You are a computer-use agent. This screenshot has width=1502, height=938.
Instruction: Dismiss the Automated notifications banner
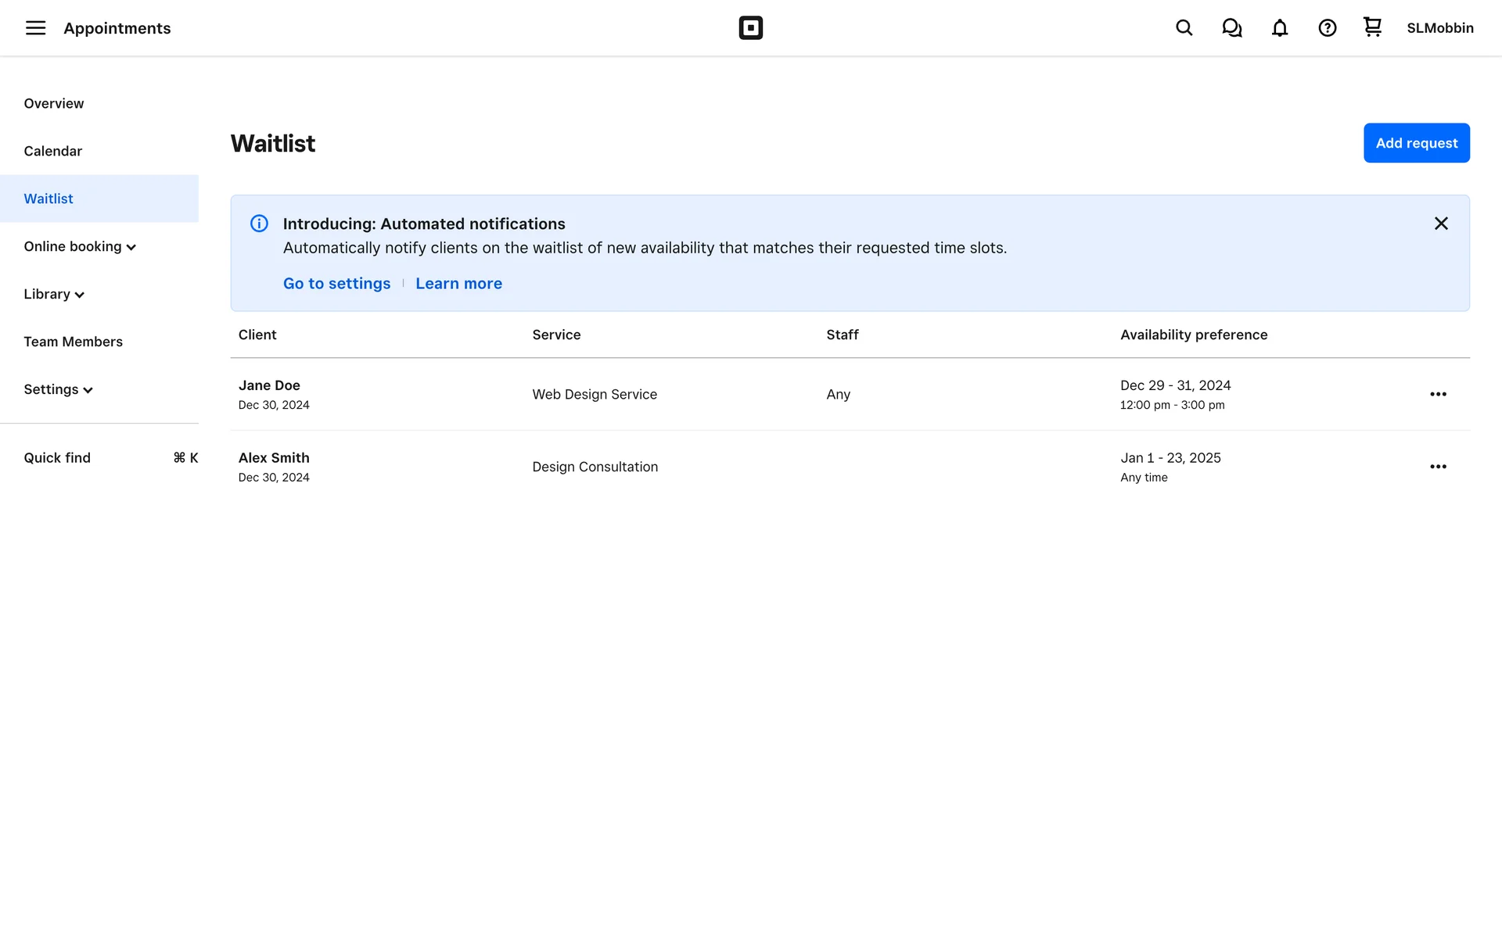(1441, 224)
